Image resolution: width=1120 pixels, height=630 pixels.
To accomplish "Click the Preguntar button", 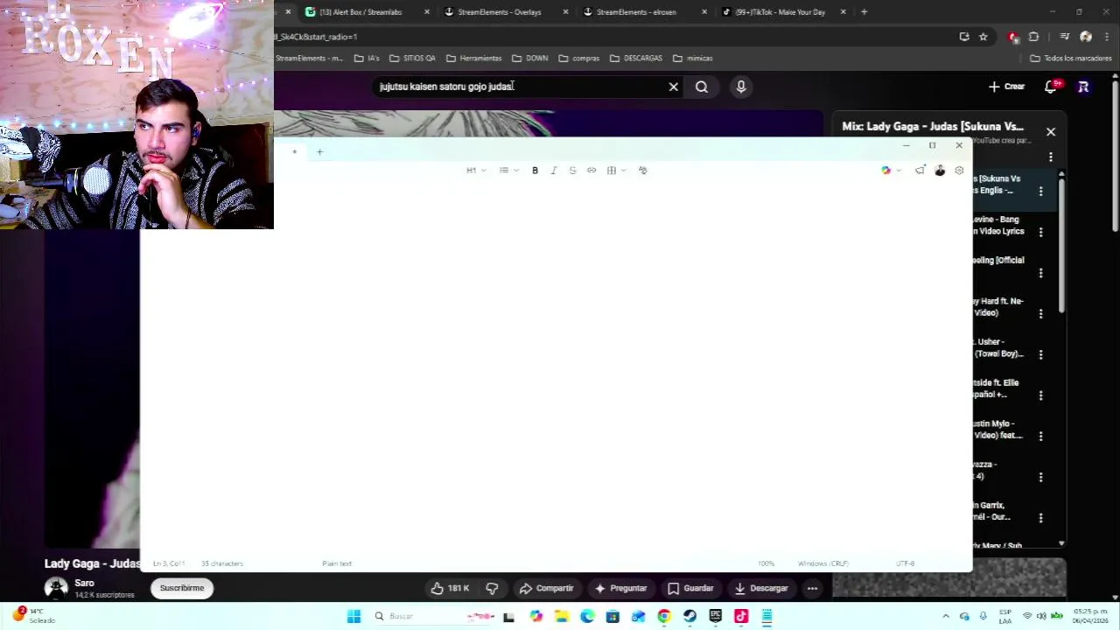I will pos(620,588).
